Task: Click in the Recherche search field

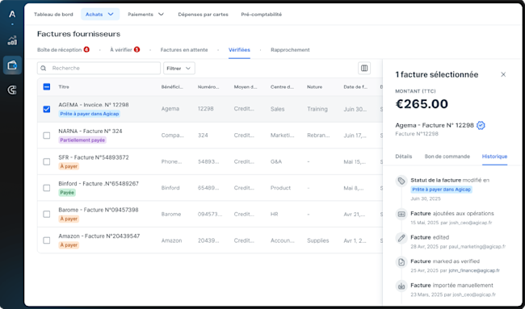Action: 99,69
